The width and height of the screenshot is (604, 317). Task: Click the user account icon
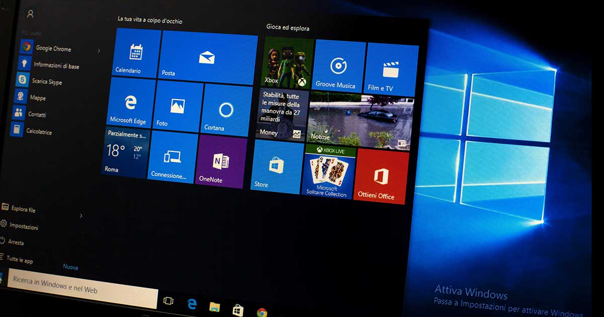[30, 14]
